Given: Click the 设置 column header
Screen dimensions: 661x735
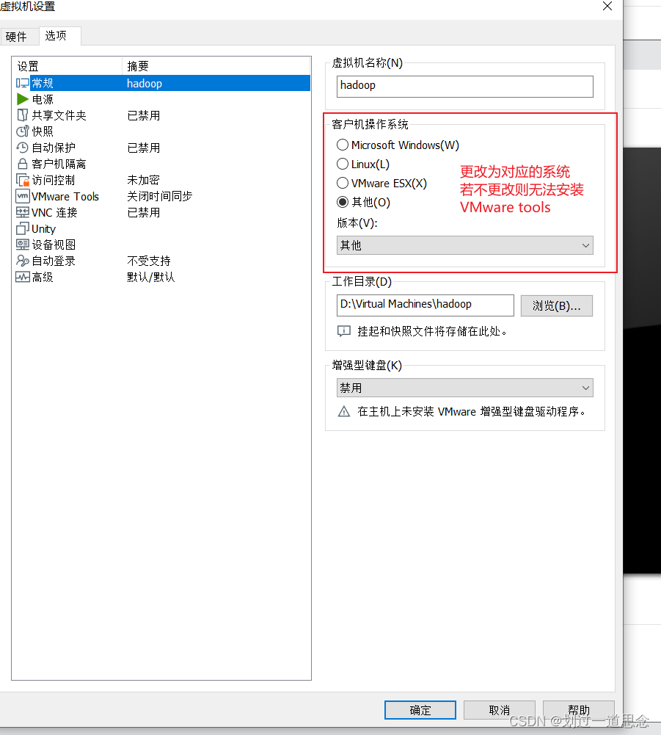Looking at the screenshot, I should (x=67, y=66).
